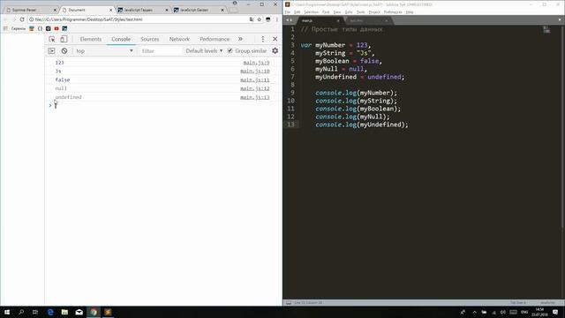The image size is (565, 318).
Task: Open the YouTube bookmark icon
Action: pos(56,28)
